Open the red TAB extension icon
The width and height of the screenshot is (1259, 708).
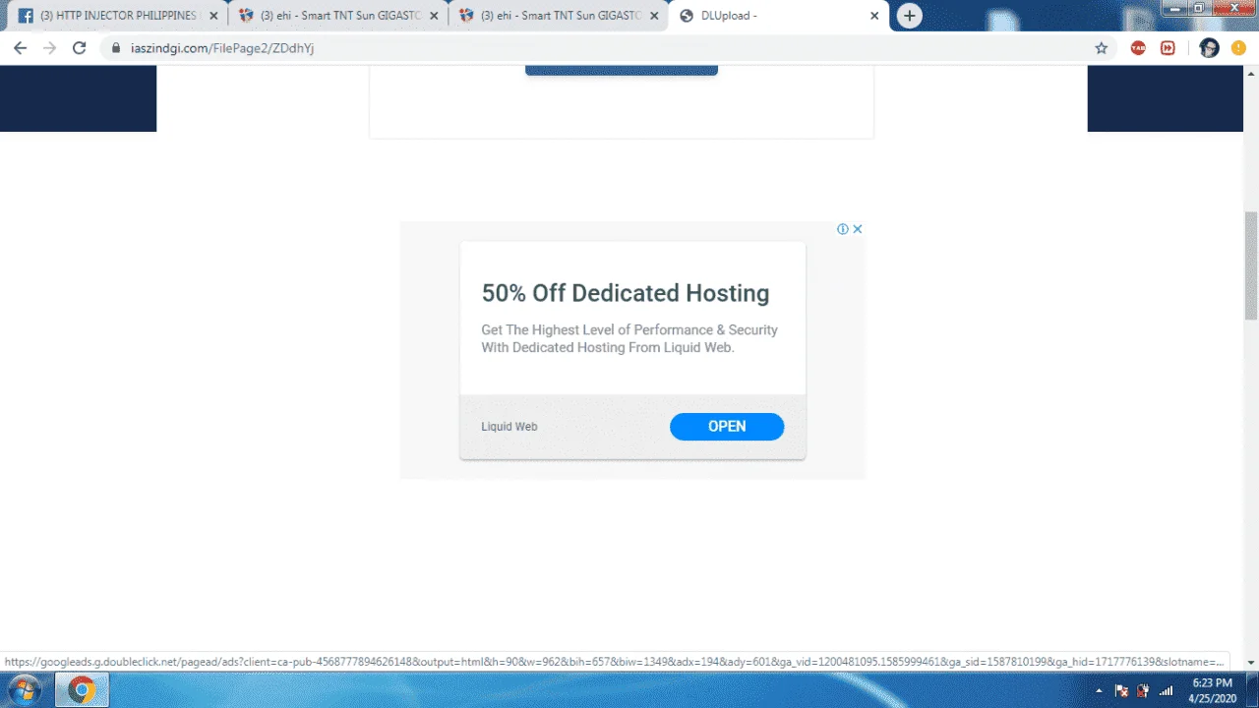(1138, 47)
